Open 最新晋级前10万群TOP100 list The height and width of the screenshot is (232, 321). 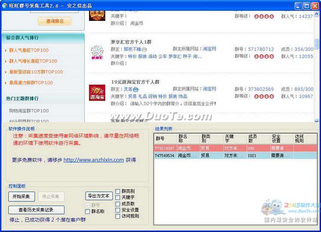click(36, 72)
